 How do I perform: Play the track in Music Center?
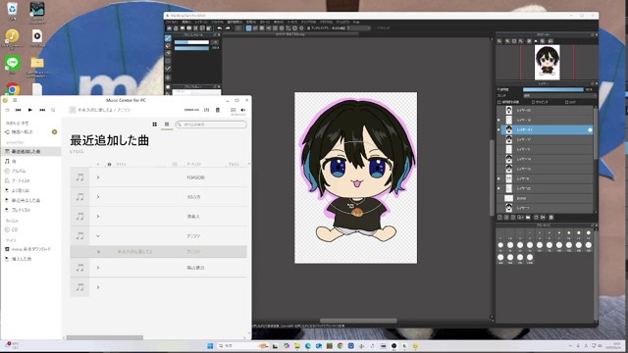tap(30, 110)
